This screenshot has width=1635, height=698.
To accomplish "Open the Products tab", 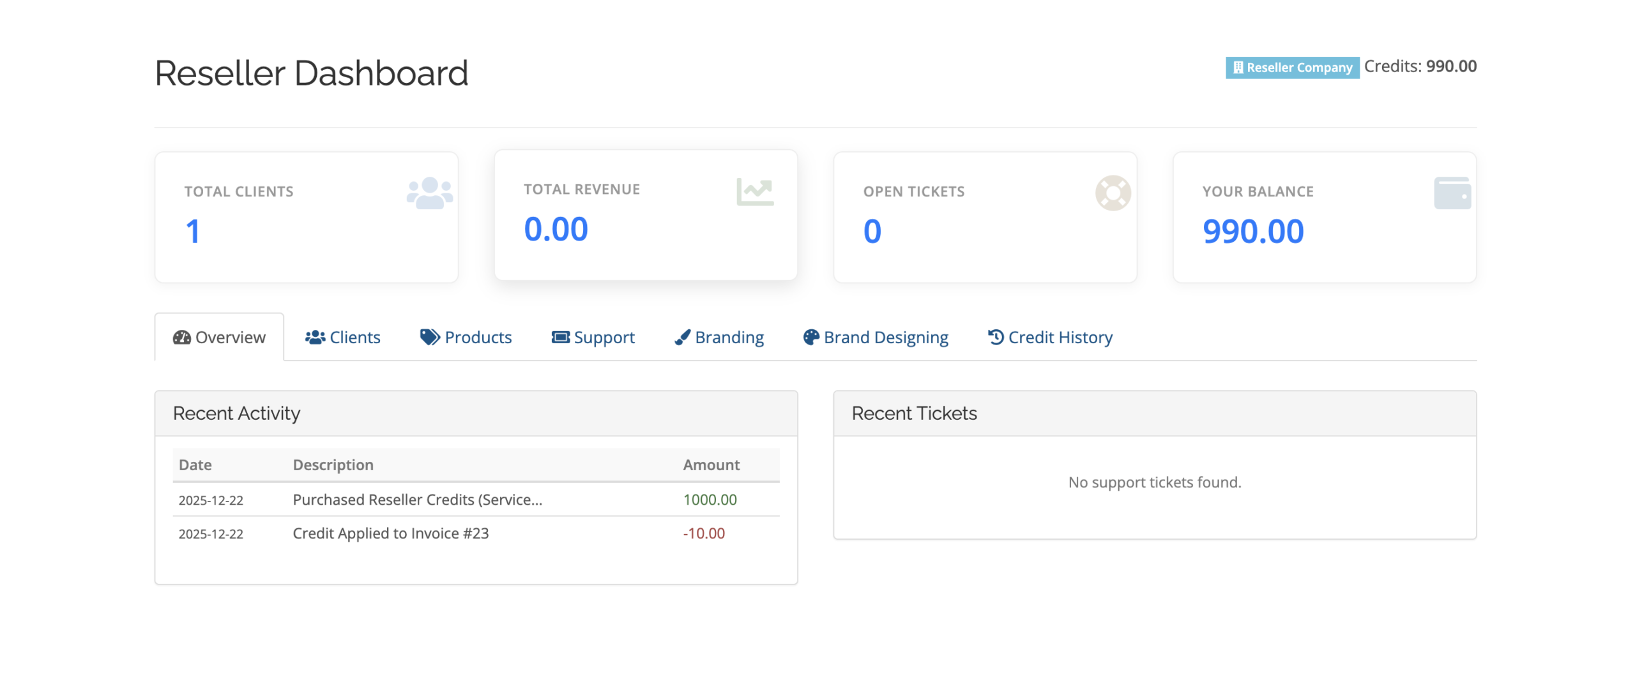I will (x=466, y=338).
